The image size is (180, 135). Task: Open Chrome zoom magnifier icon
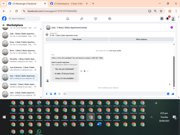tap(155, 11)
